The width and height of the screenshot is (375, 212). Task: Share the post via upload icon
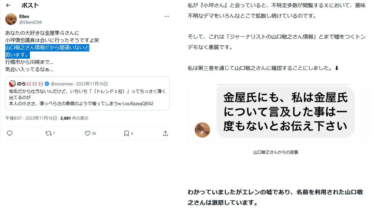165,133
